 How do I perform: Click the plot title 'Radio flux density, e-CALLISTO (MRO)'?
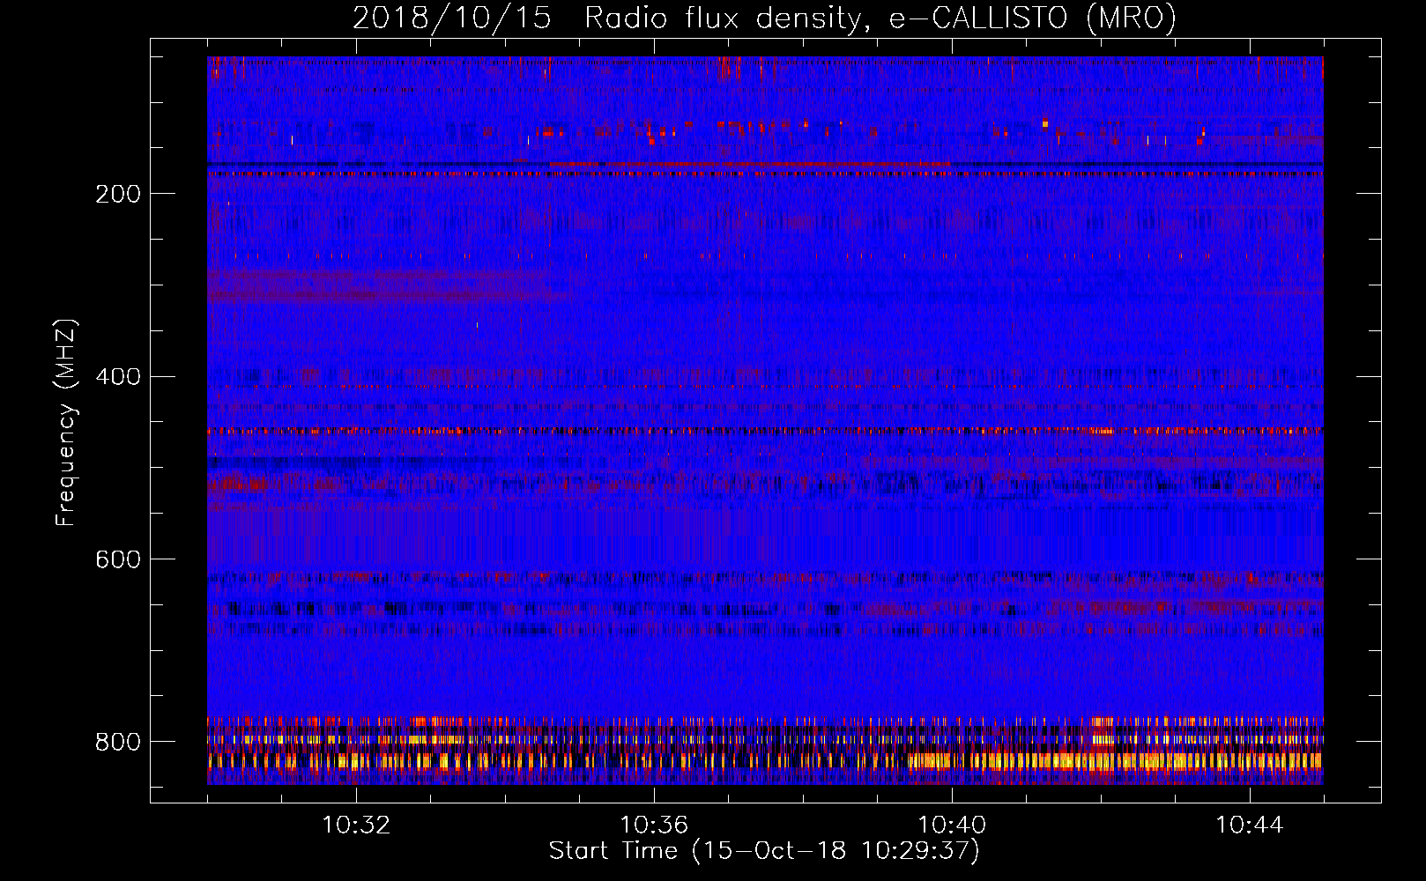(880, 19)
